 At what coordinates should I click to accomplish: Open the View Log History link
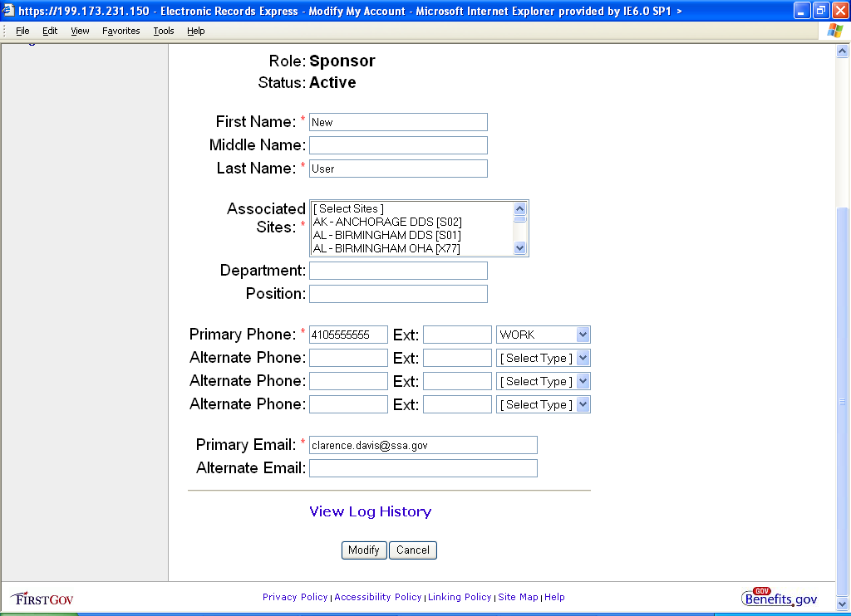(370, 511)
